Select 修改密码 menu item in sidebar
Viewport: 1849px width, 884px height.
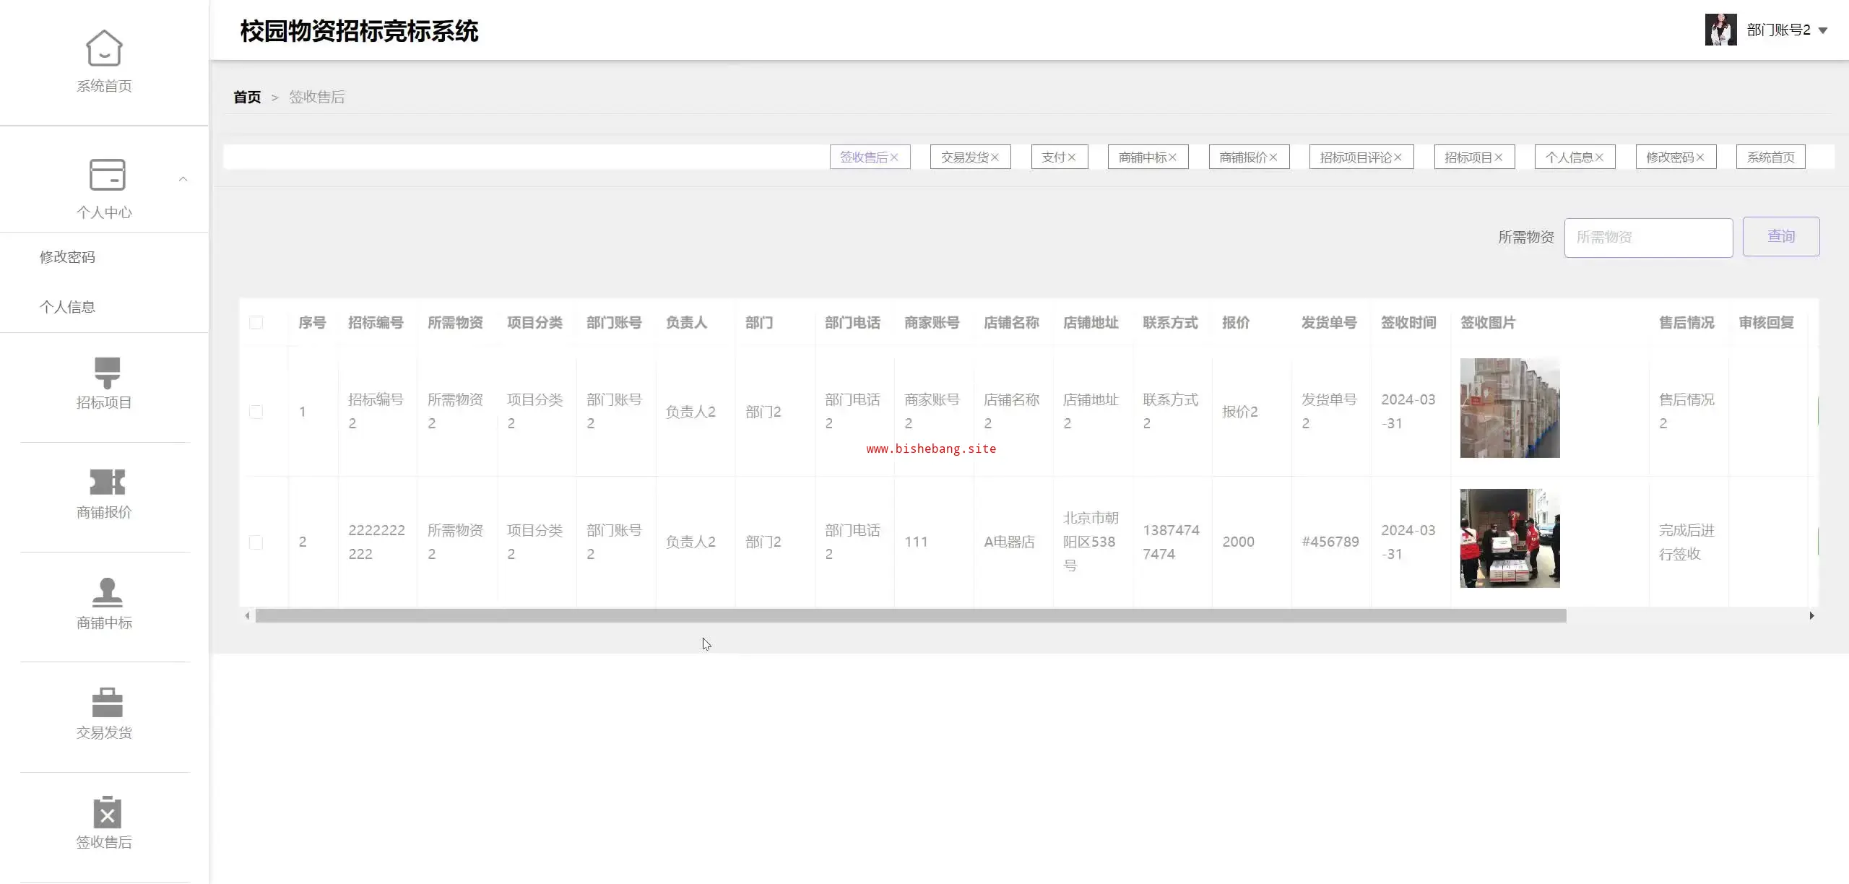67,257
